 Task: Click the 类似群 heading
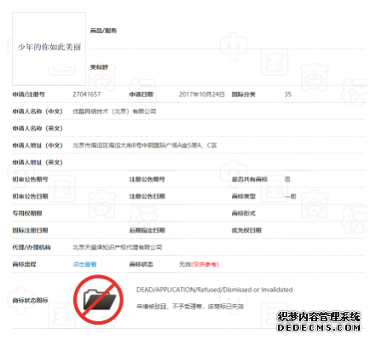pyautogui.click(x=99, y=67)
